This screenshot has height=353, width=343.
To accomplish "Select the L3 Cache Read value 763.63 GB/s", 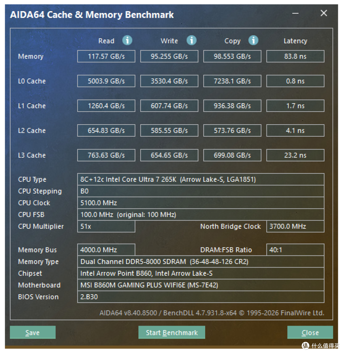I will coord(106,155).
